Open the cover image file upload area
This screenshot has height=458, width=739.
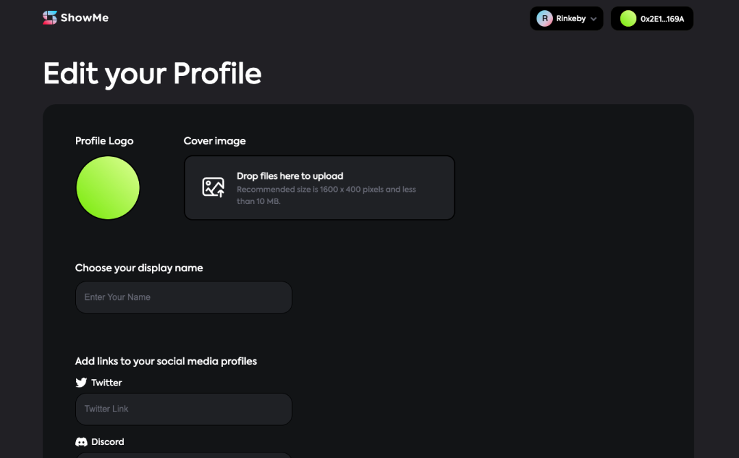319,187
